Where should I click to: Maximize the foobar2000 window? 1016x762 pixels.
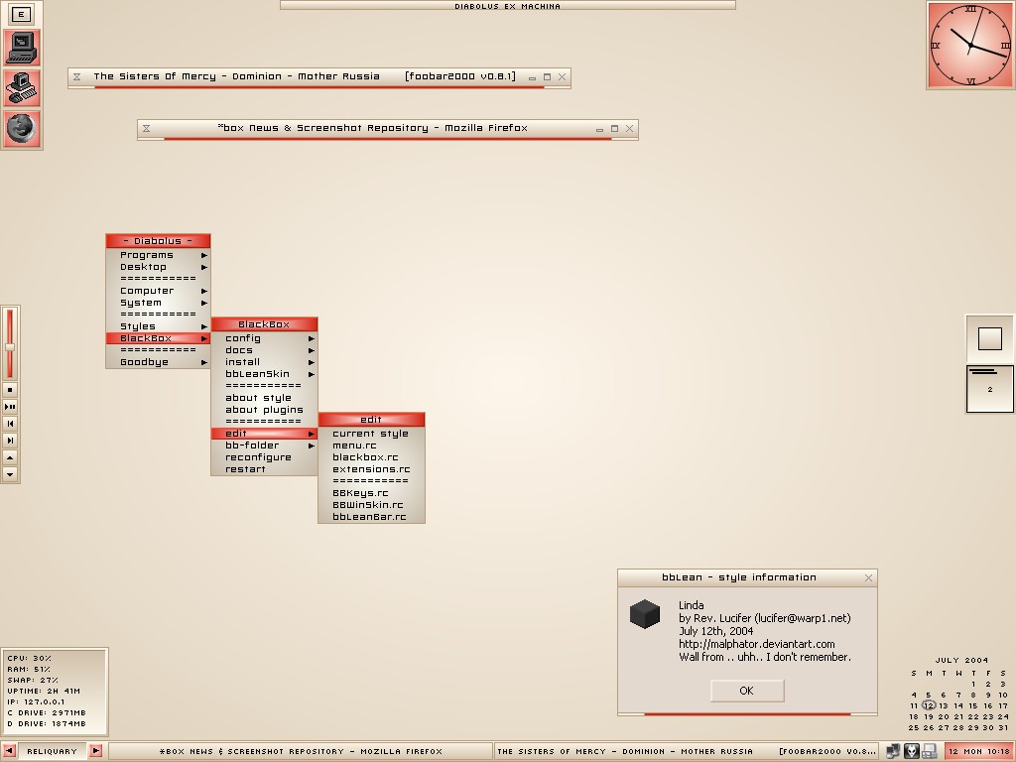[547, 76]
